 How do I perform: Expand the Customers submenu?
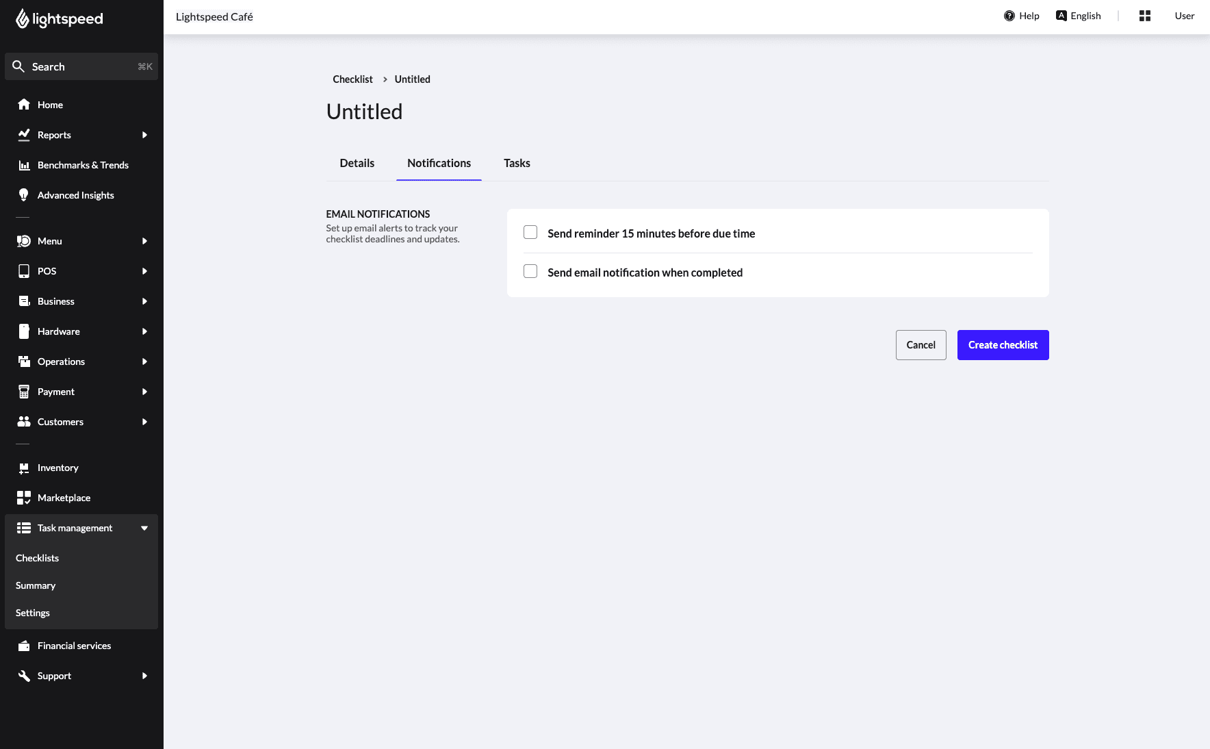[144, 422]
